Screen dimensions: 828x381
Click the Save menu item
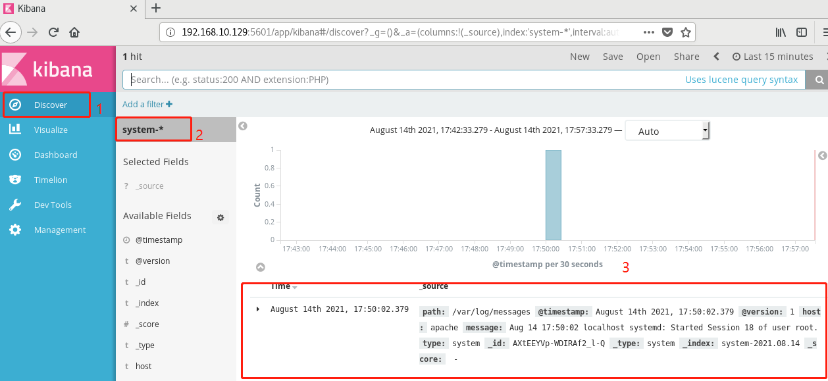613,57
